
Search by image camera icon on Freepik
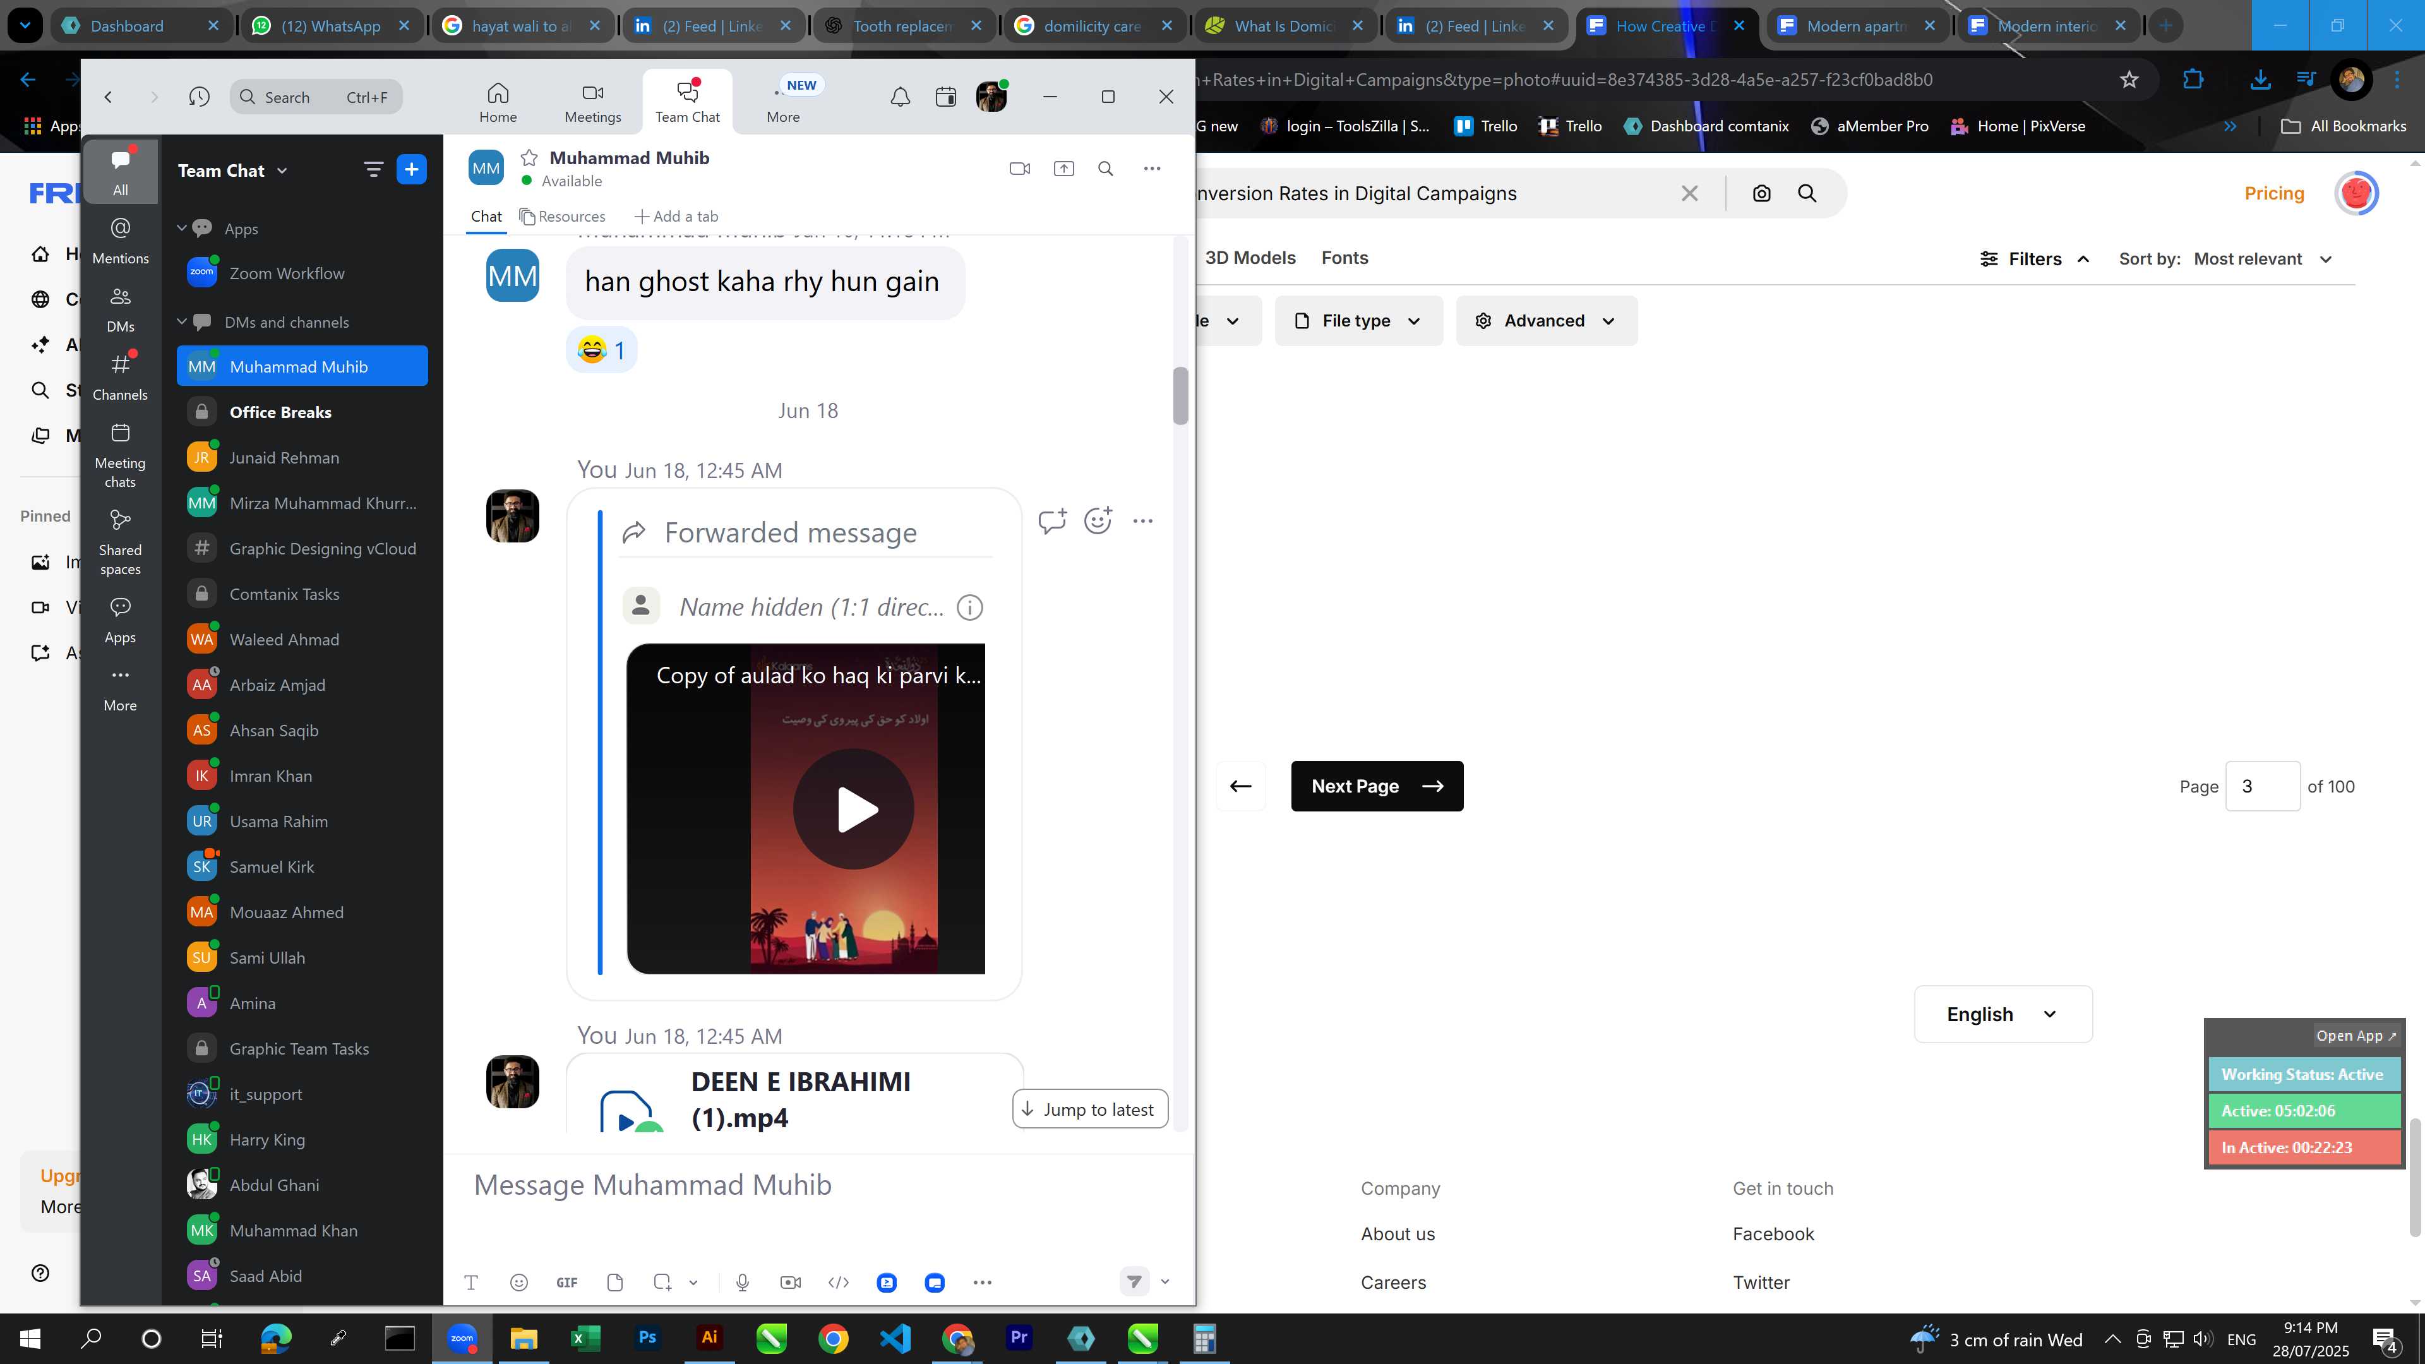point(1761,193)
